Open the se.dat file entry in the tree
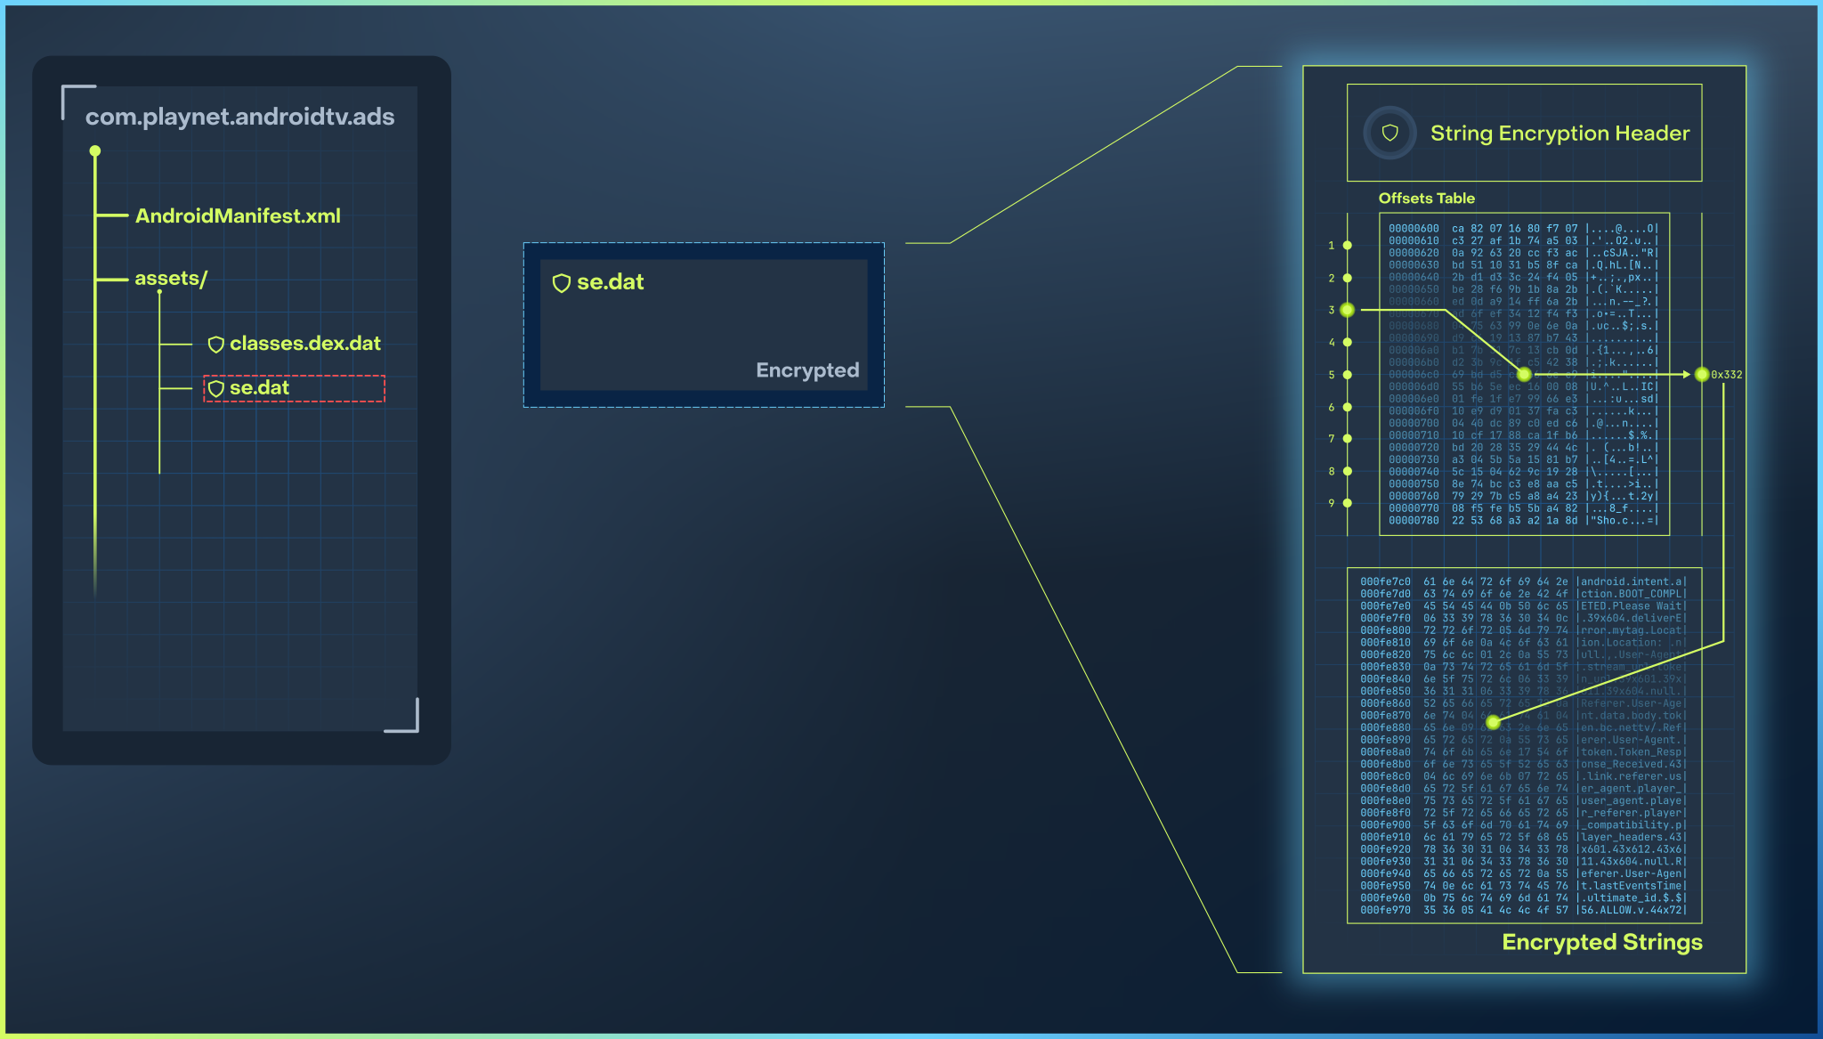The height and width of the screenshot is (1039, 1823). pos(259,388)
